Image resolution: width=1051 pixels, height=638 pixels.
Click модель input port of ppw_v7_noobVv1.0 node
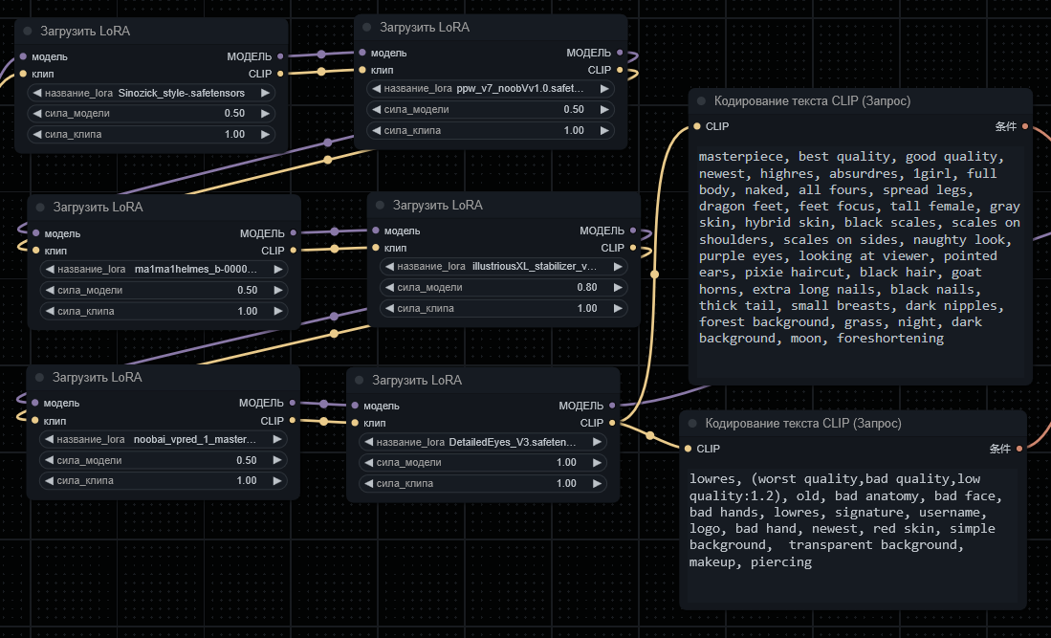pos(362,53)
